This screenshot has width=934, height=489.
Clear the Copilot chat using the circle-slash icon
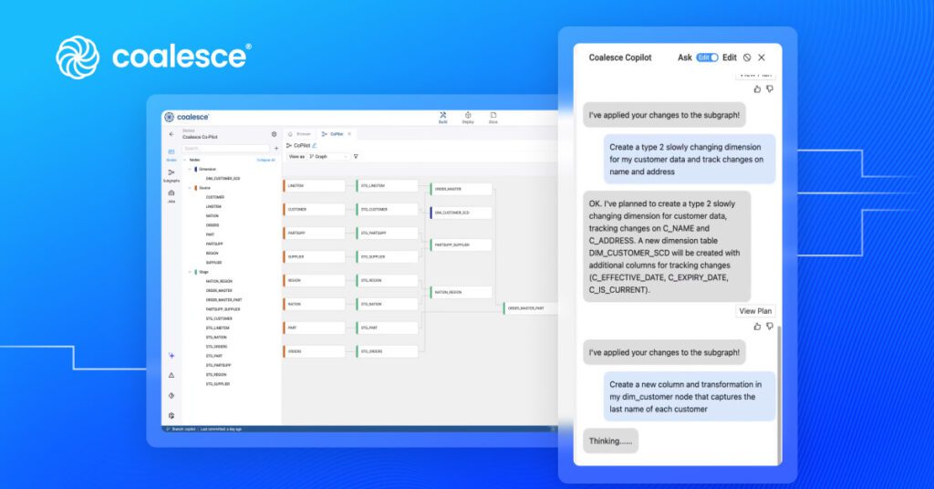point(747,57)
